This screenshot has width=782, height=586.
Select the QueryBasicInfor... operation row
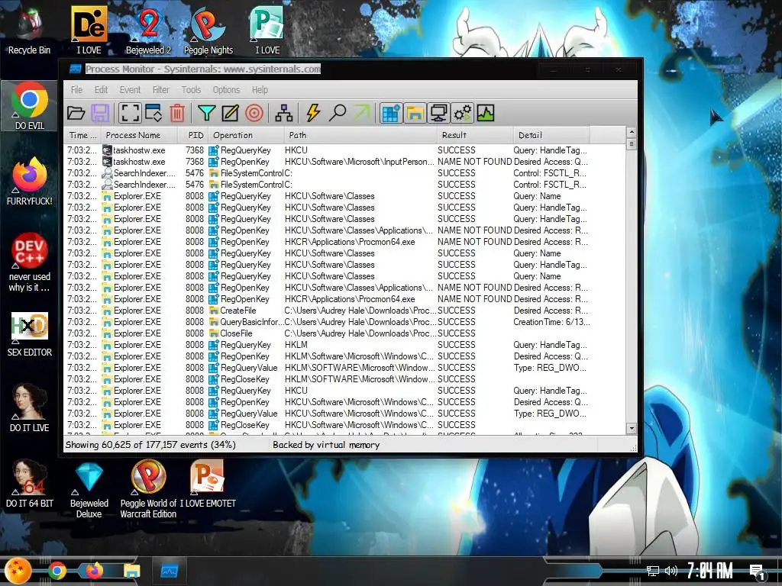(x=345, y=322)
